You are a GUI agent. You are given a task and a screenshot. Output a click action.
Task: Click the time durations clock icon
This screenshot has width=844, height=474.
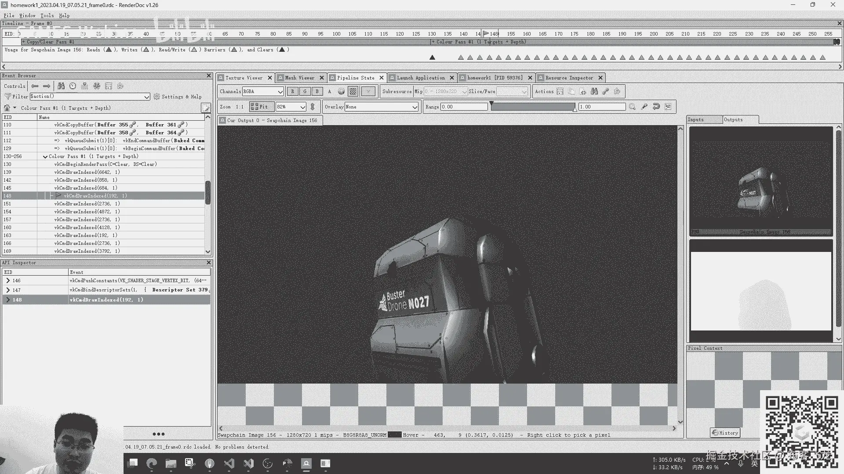[x=73, y=86]
